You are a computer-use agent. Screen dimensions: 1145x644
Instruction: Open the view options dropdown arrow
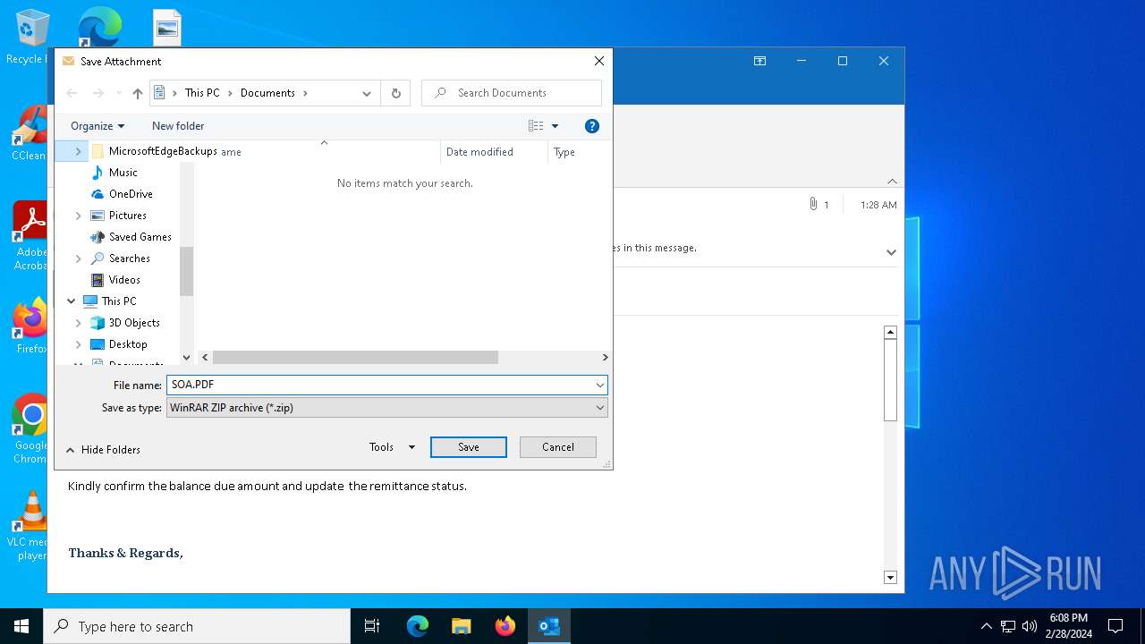555,126
